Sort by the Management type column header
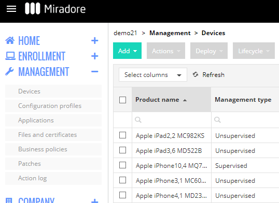279x203 pixels. 245,100
